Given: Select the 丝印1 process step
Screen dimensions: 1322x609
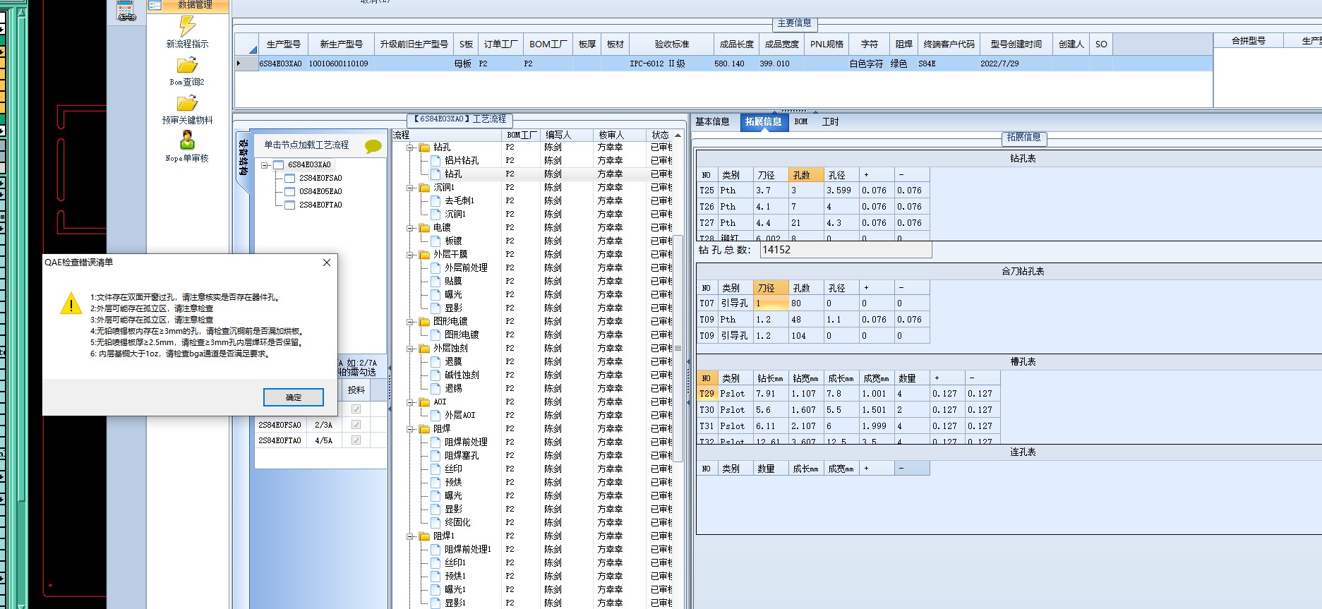Looking at the screenshot, I should [x=455, y=563].
